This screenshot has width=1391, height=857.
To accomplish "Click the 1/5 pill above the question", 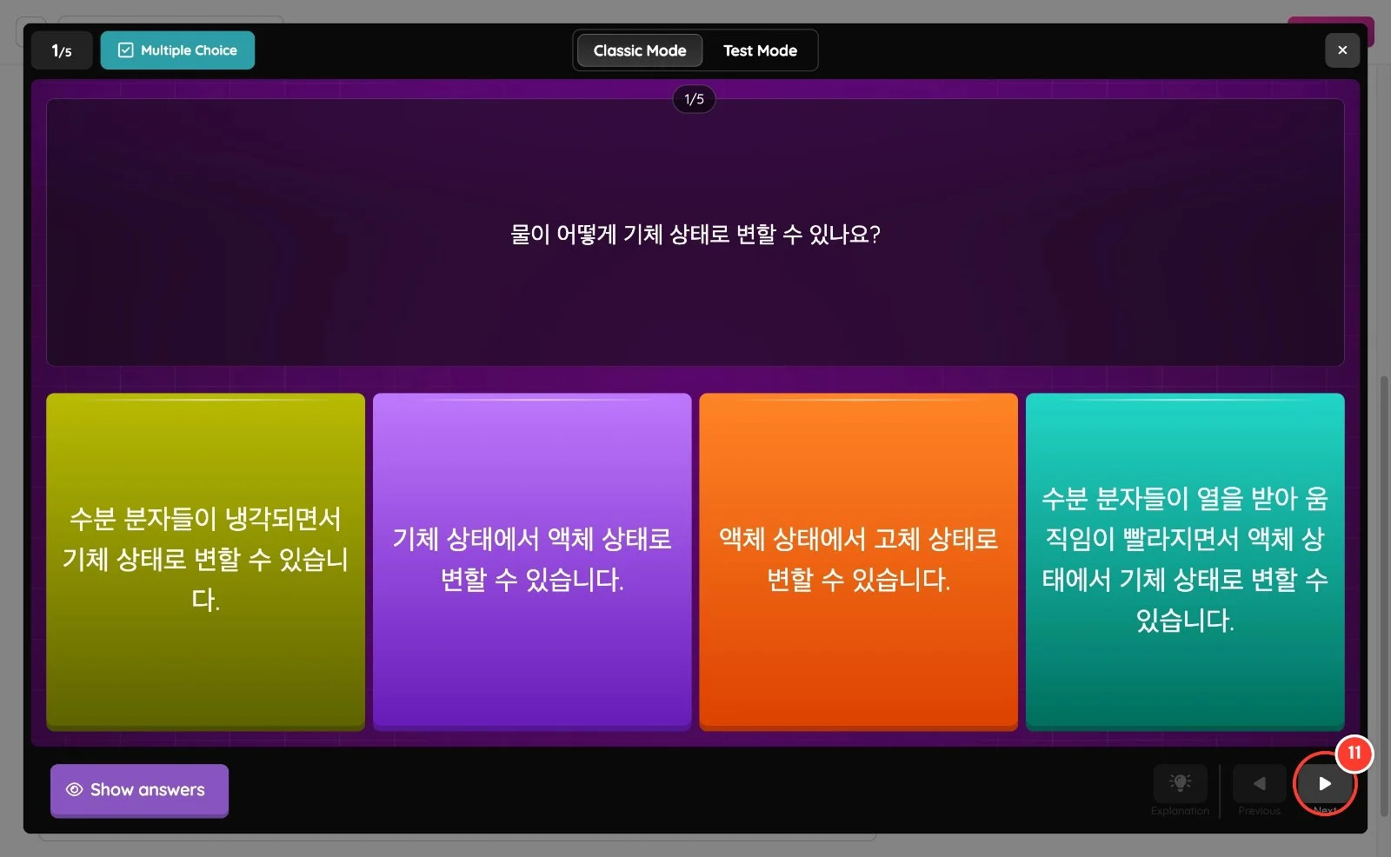I will [694, 99].
